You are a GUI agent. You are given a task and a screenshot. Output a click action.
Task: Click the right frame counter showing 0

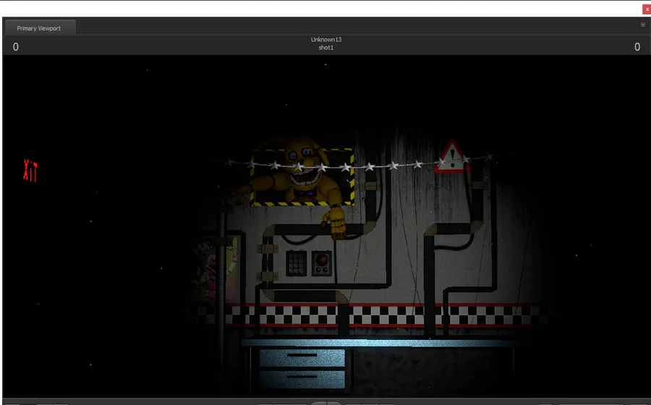click(x=637, y=47)
